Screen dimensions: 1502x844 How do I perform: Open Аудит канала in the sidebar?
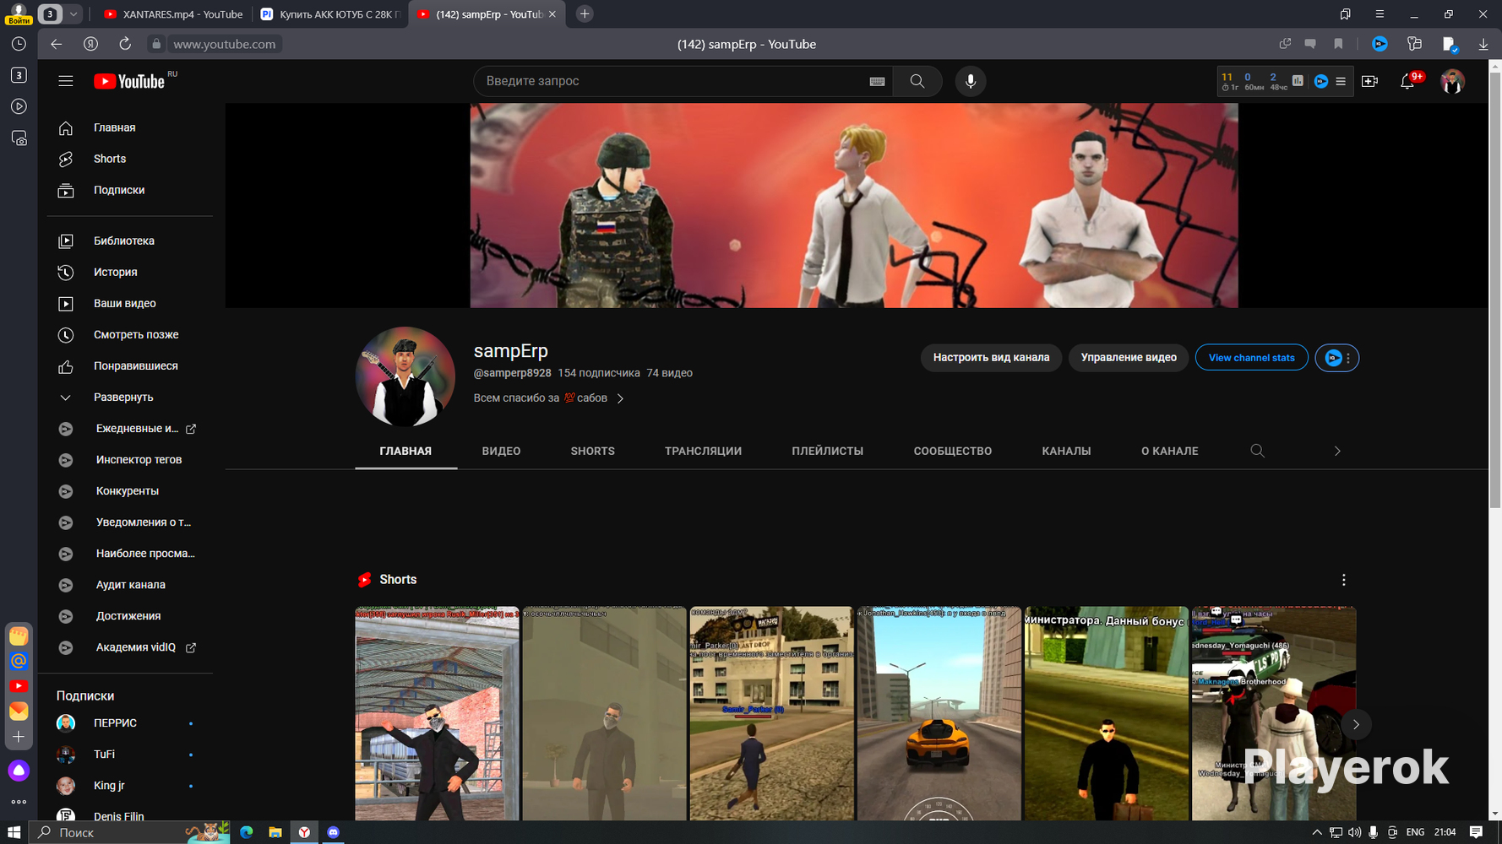coord(127,584)
